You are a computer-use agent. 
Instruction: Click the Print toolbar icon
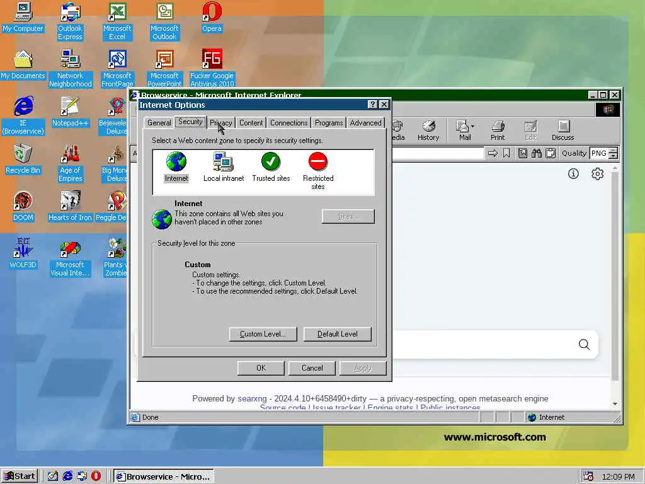(x=498, y=130)
